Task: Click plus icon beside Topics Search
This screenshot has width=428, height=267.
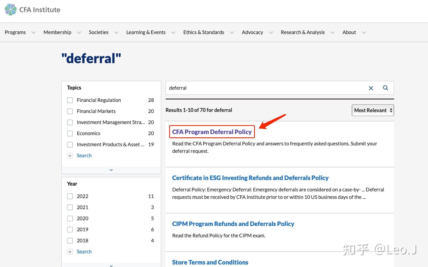Action: [x=70, y=156]
